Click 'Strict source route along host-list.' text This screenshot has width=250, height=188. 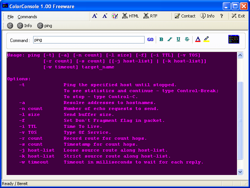point(117,156)
